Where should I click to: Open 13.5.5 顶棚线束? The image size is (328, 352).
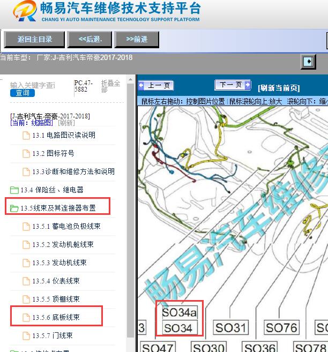point(56,299)
